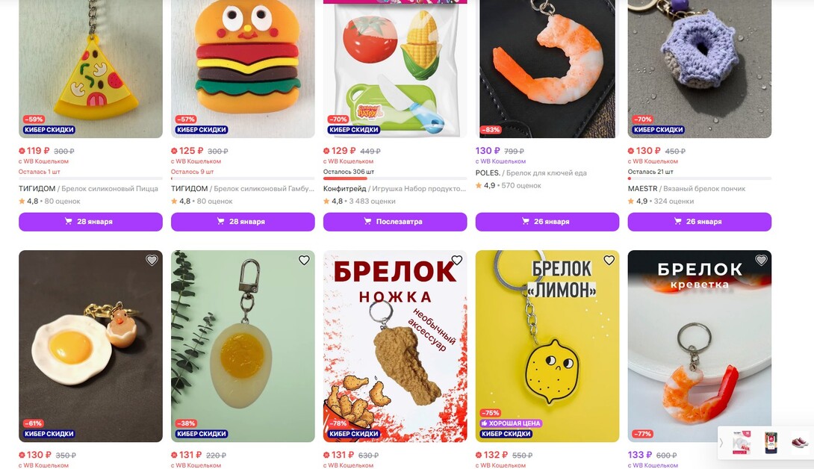This screenshot has height=469, width=814.
Task: Open the hamburger keychain product image
Action: coord(243,69)
